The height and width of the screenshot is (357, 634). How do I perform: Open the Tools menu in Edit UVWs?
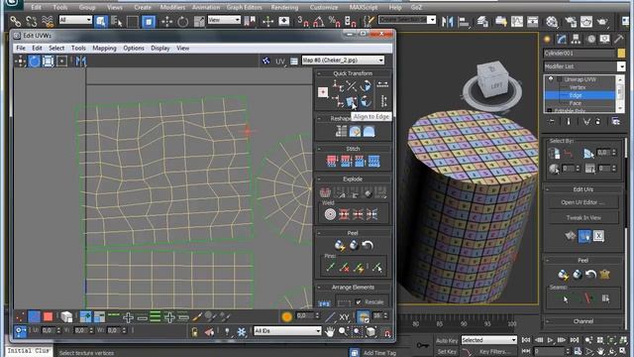[x=78, y=49]
